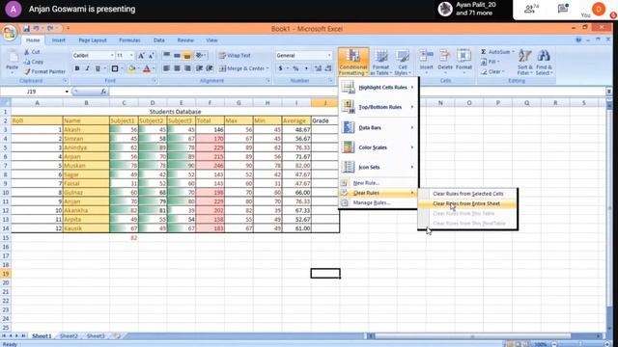Screen dimensions: 618x347
Task: Select Clear Rules from Entire Sheet
Action: (x=467, y=203)
